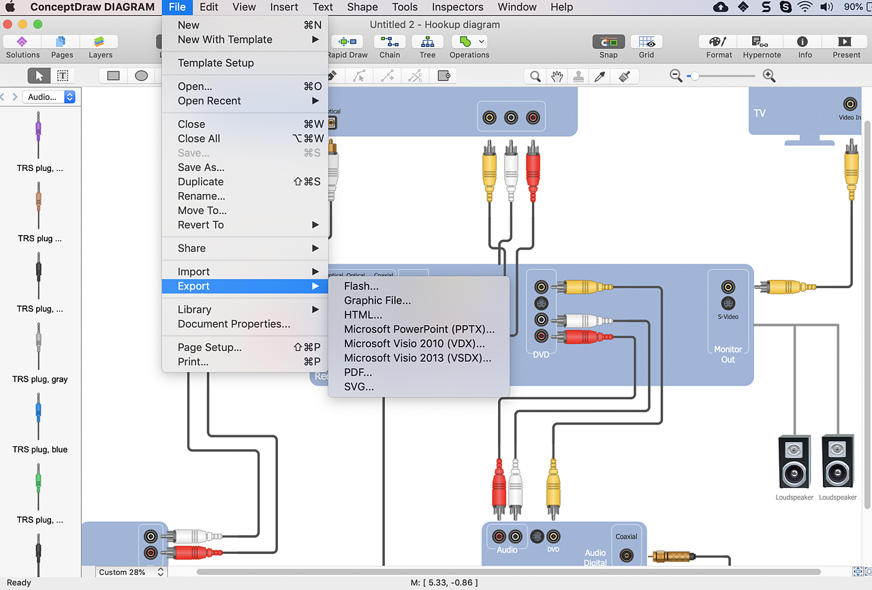
Task: Select the TRS plug, gray library shape
Action: pos(40,352)
